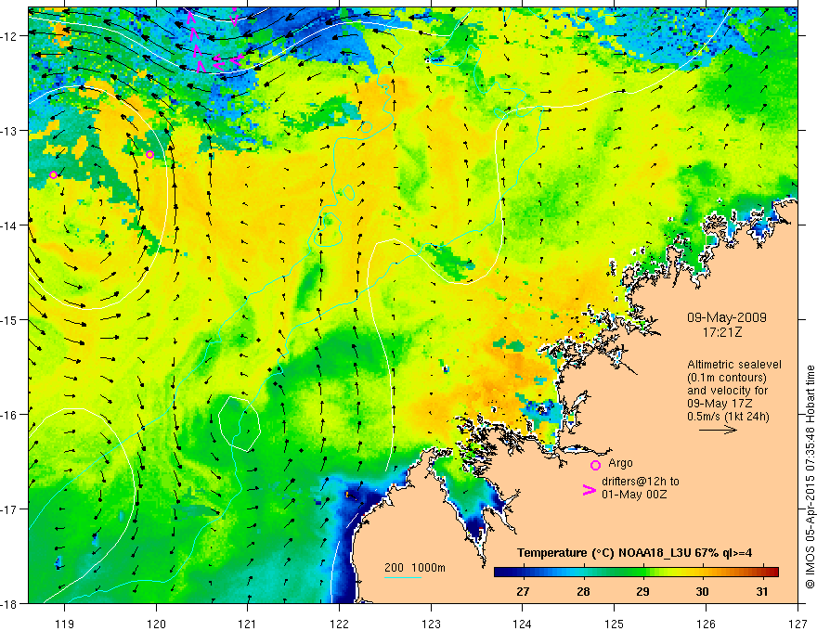Click the cyan 200 1000m depth contour line sample

tap(403, 577)
